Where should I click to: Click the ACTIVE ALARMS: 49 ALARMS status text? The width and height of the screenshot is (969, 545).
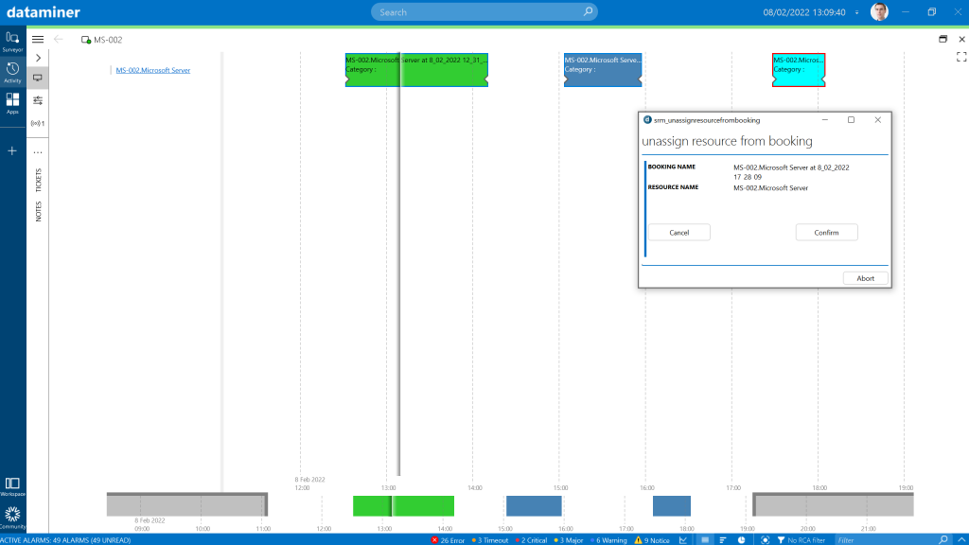[65, 540]
